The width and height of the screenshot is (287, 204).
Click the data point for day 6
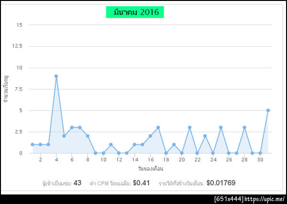pyautogui.click(x=72, y=127)
